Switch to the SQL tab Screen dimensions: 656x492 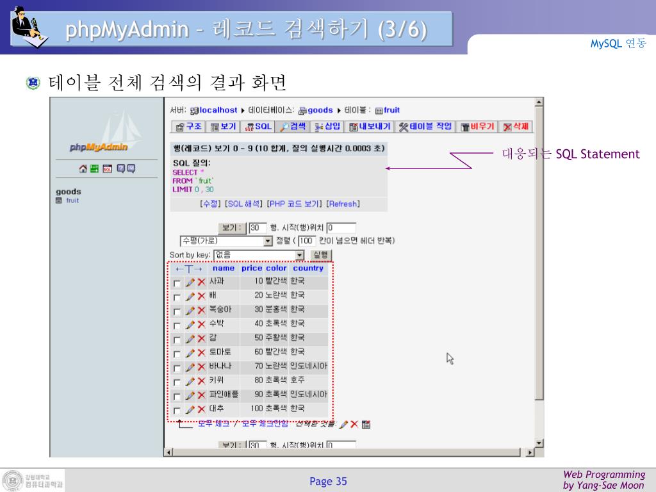(258, 127)
